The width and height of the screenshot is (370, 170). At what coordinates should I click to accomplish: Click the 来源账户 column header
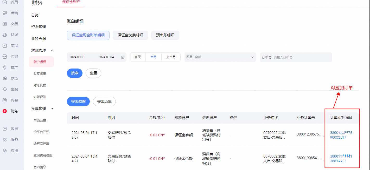[x=182, y=118]
